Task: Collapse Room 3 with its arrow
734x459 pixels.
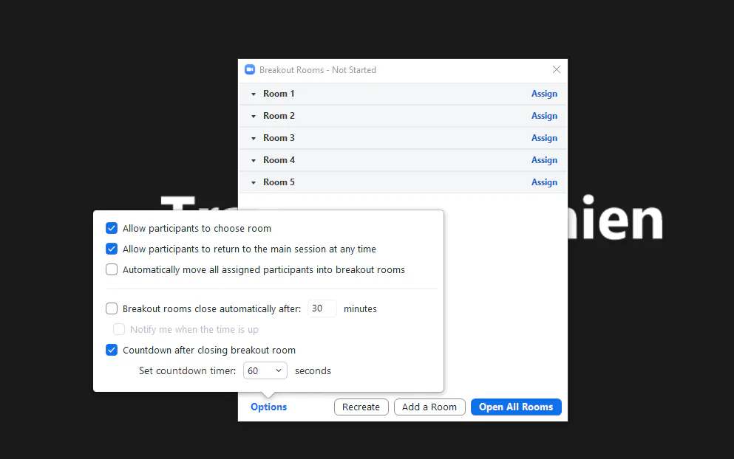Action: pos(254,138)
